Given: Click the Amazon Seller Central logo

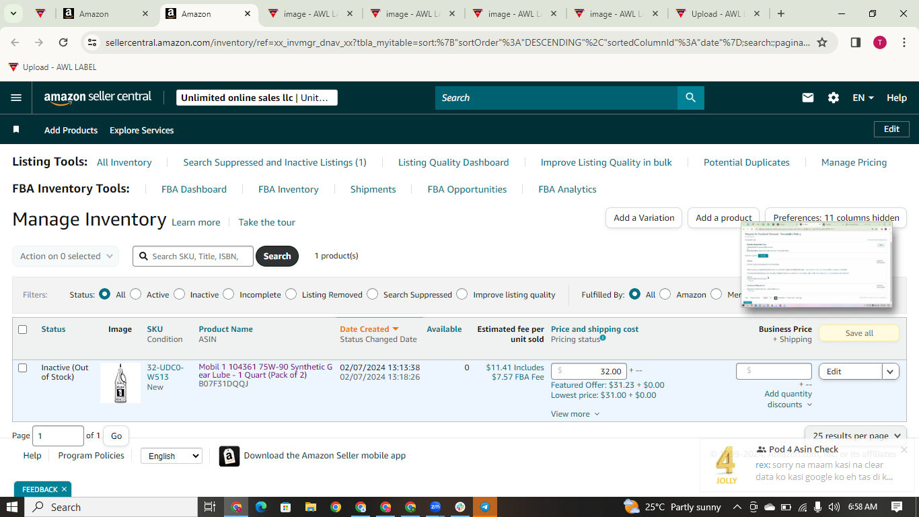Looking at the screenshot, I should [x=98, y=98].
